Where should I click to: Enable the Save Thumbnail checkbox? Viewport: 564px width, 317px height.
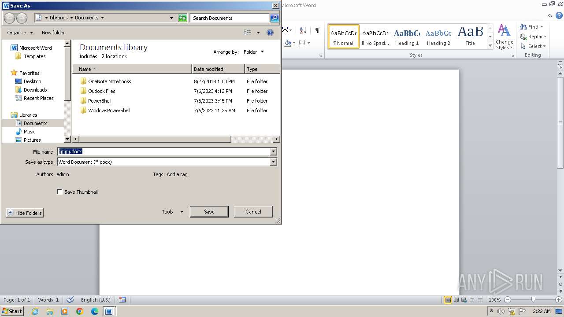click(x=60, y=192)
